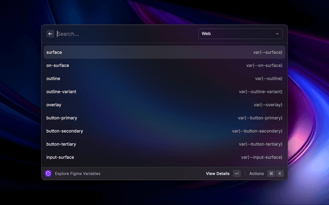Click the Command key symbol in footer
The image size is (329, 205).
(x=271, y=174)
